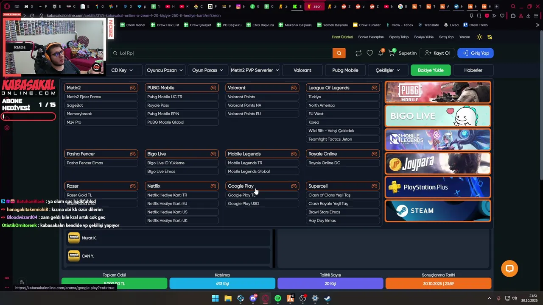Viewport: 543px width, 305px height.
Task: Select Google Play TL entry
Action: pyautogui.click(x=262, y=195)
